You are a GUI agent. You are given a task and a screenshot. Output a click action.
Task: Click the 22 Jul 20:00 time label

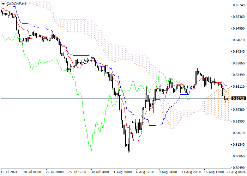tap(55, 172)
